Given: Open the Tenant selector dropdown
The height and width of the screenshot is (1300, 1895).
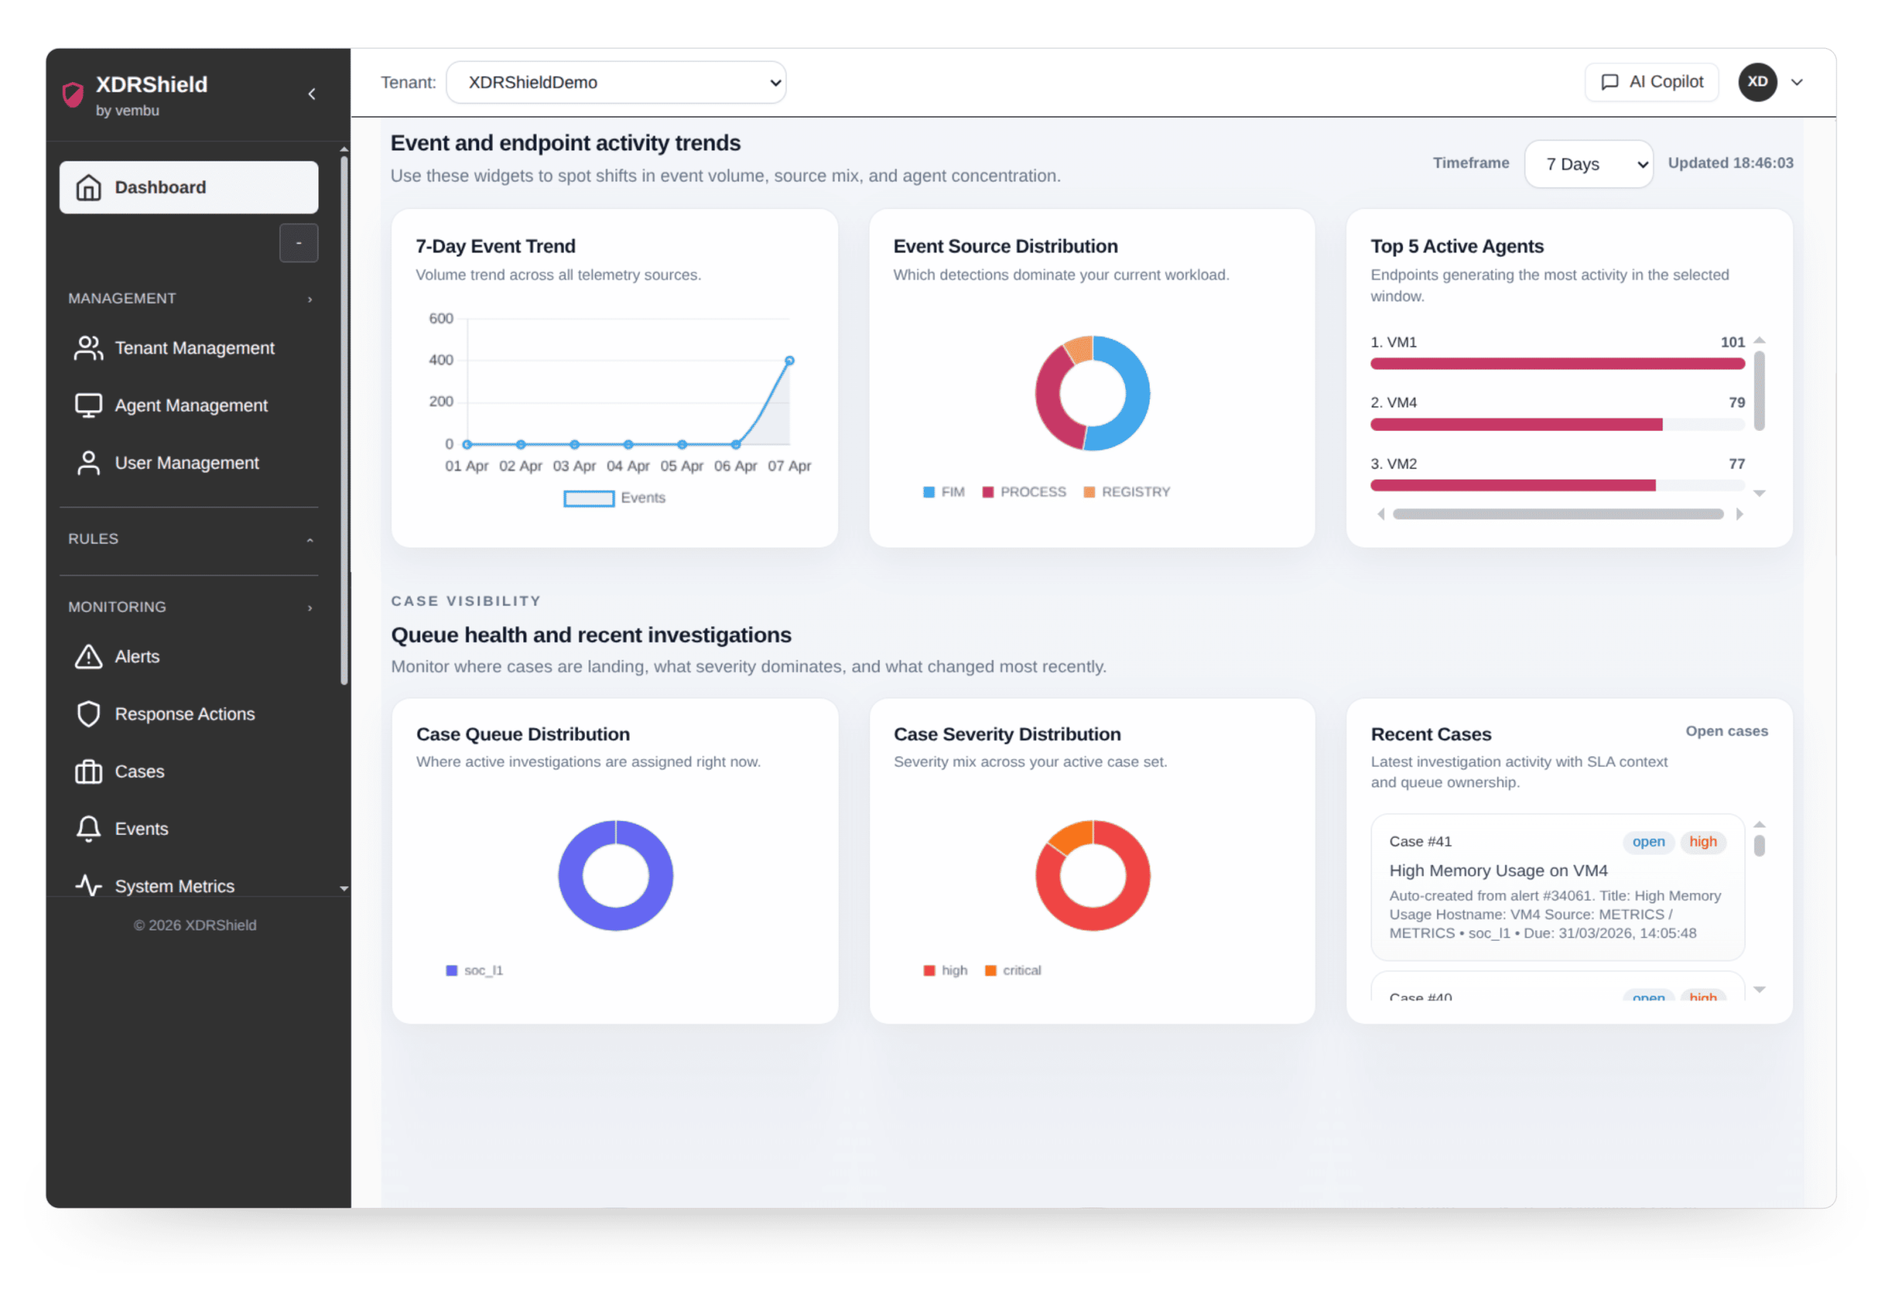Looking at the screenshot, I should click(x=616, y=82).
